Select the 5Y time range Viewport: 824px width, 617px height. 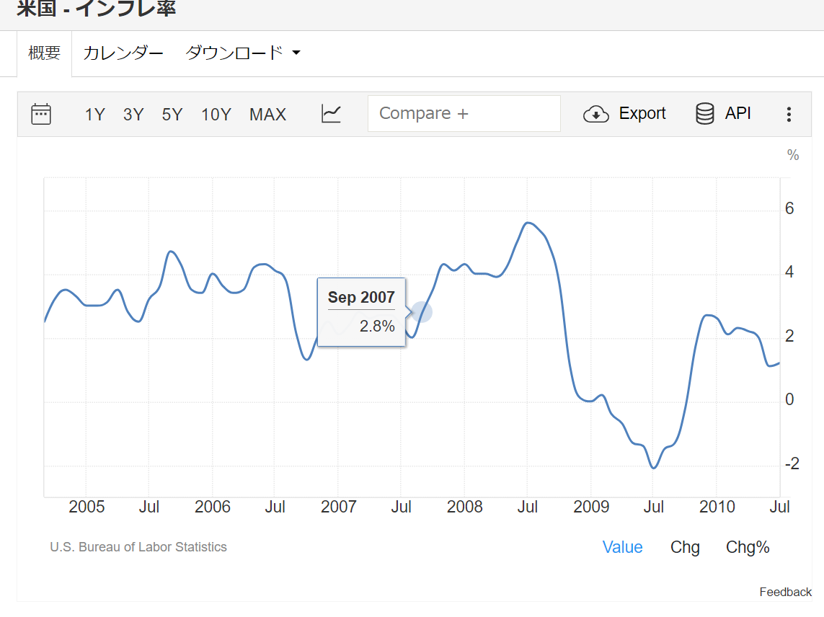(172, 115)
